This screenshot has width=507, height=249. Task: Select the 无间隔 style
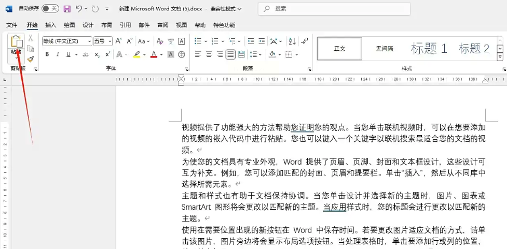[x=385, y=49]
